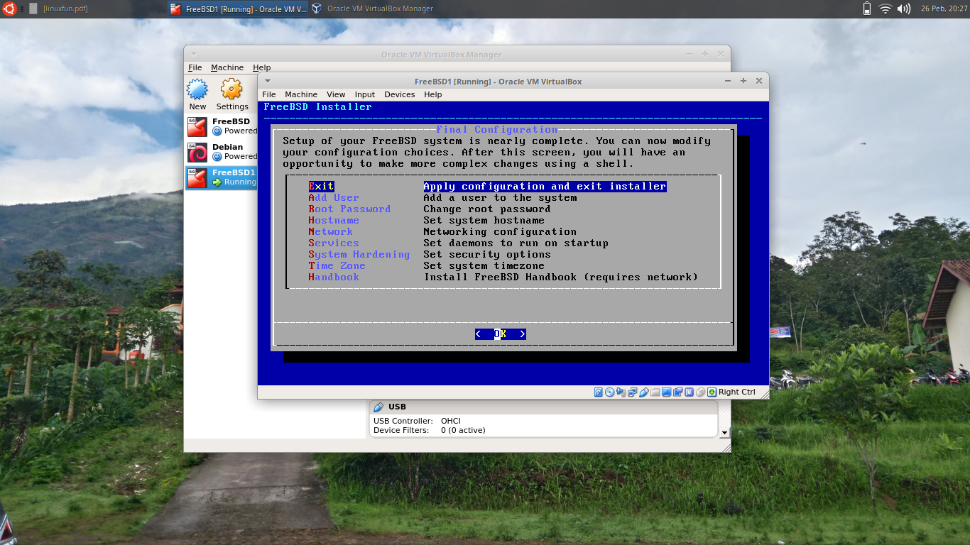Open the battery indicator in system tray

coord(867,9)
